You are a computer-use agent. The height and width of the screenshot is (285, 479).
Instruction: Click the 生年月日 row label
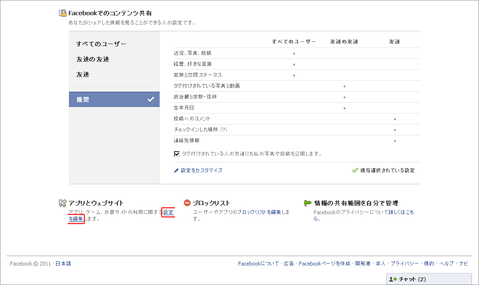tap(184, 108)
